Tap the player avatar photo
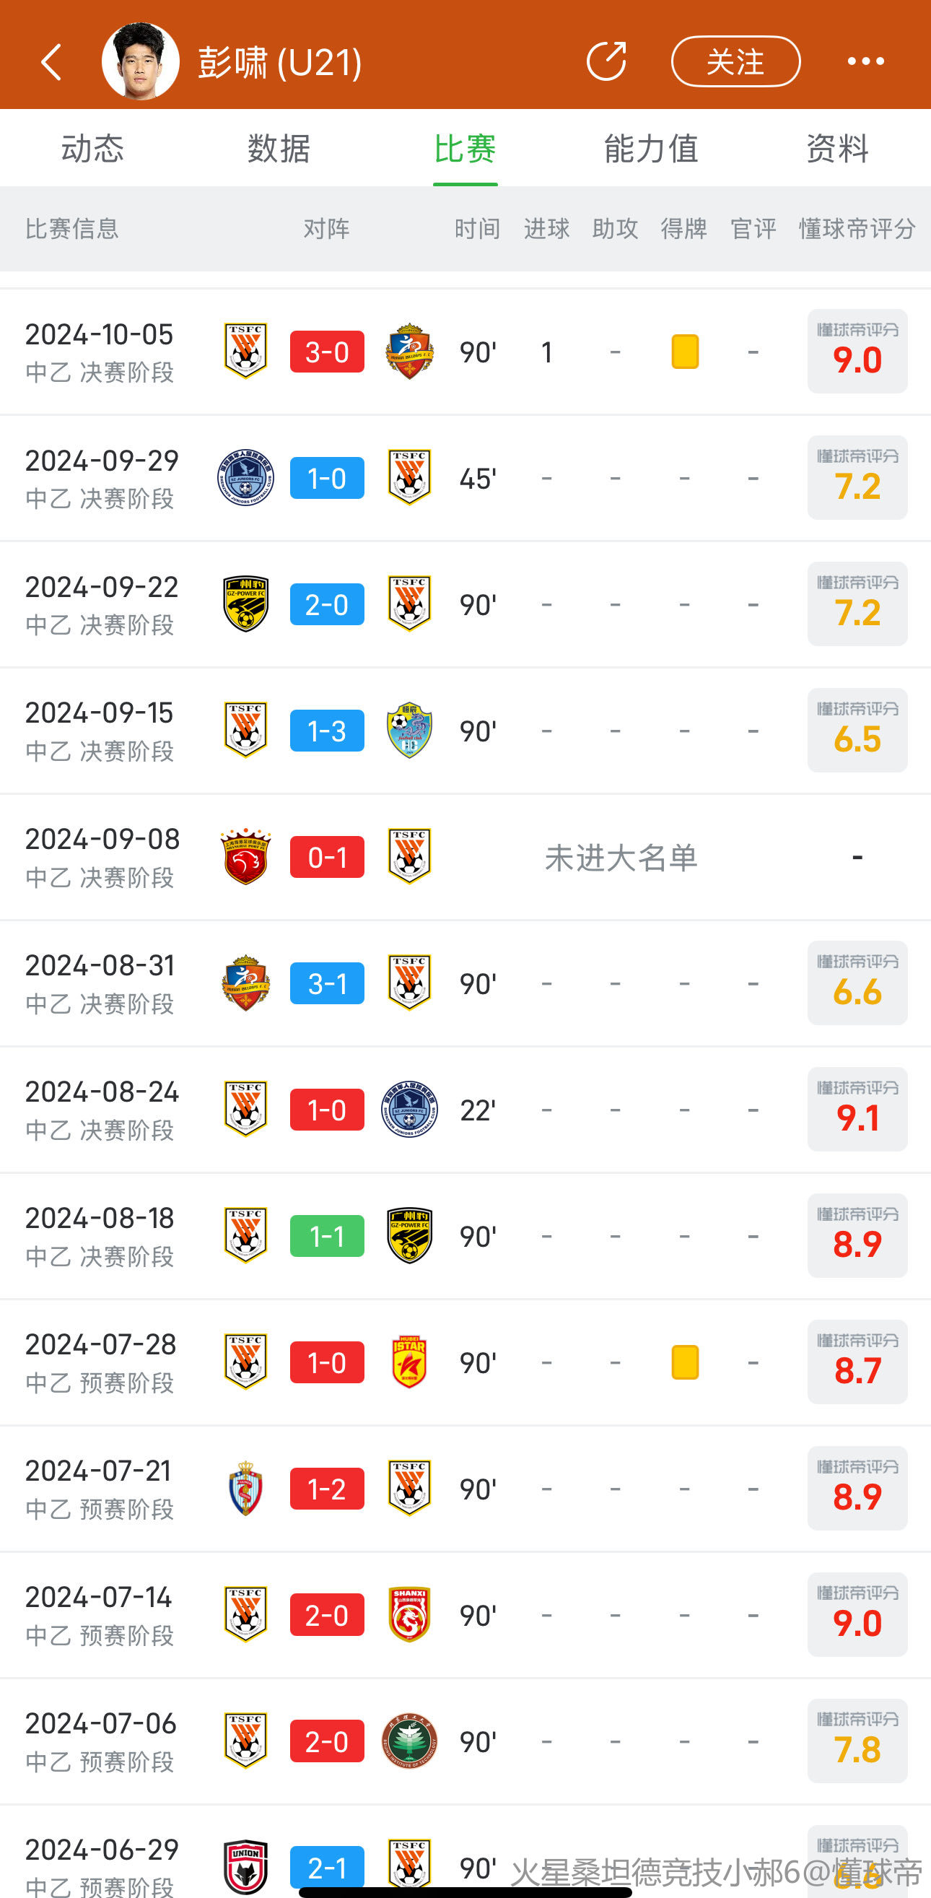The height and width of the screenshot is (1898, 931). 140,61
